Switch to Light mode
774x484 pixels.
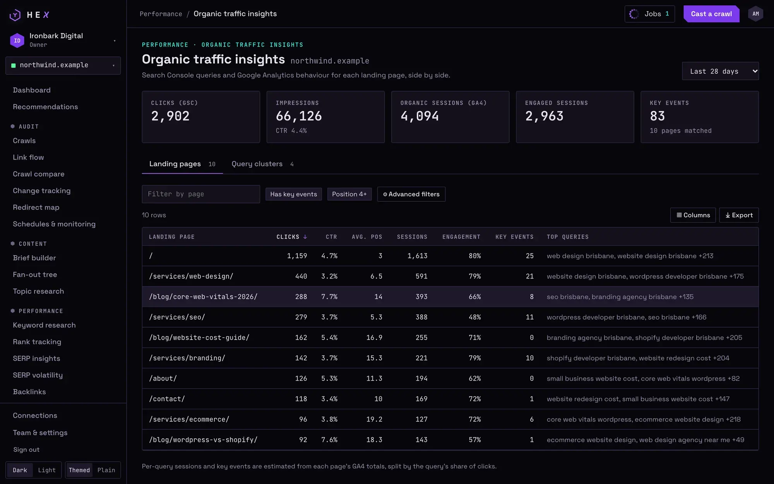pyautogui.click(x=47, y=470)
